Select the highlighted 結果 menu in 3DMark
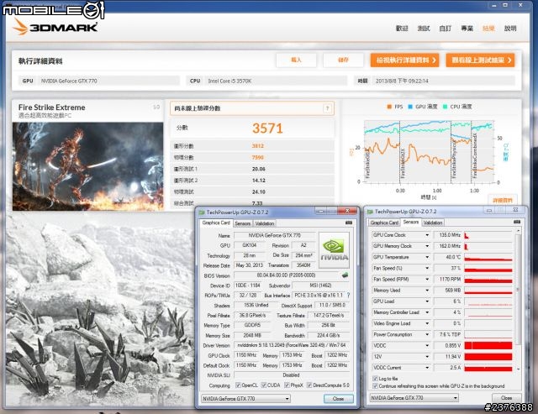Screen dimensions: 538x414 tap(488, 29)
